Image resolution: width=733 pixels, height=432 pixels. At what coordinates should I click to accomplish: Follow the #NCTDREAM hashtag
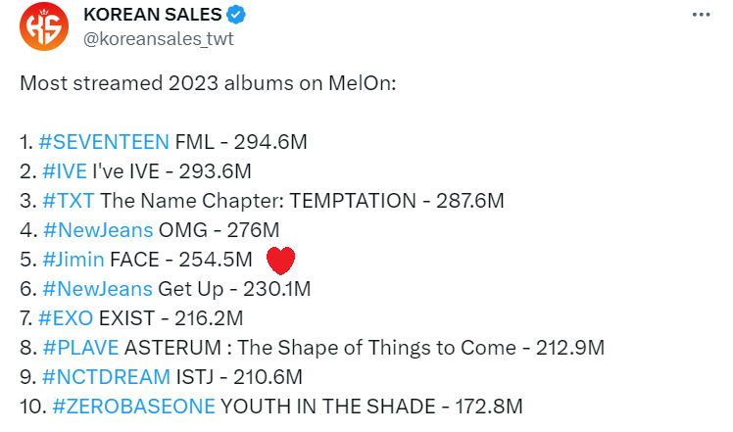pyautogui.click(x=106, y=377)
